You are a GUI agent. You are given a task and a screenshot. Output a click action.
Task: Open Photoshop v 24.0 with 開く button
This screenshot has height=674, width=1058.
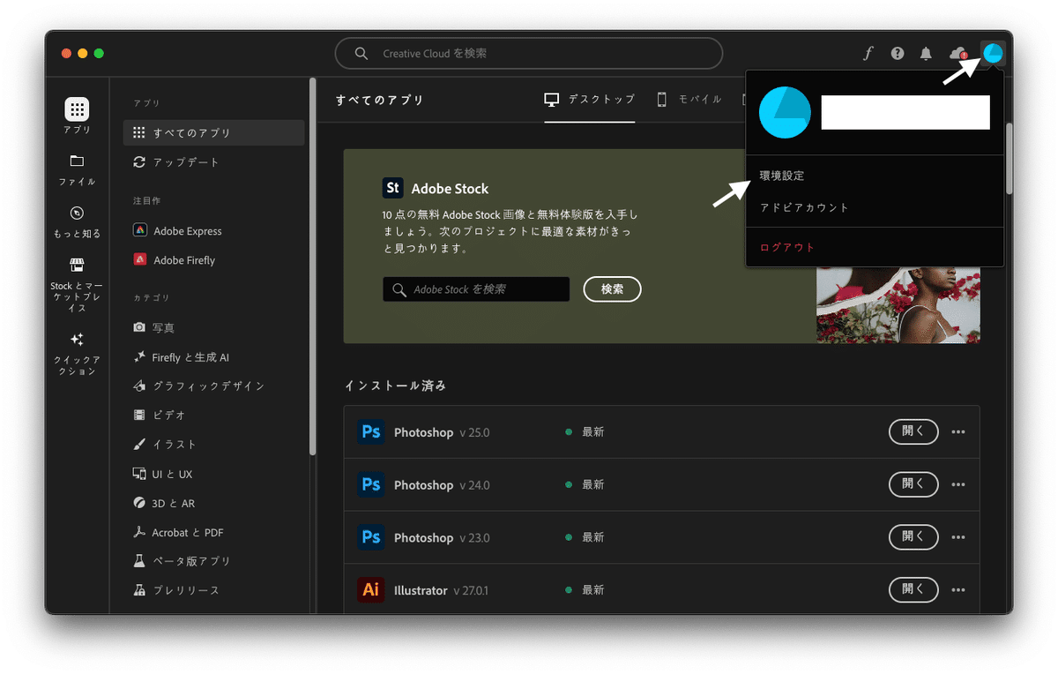tap(913, 484)
